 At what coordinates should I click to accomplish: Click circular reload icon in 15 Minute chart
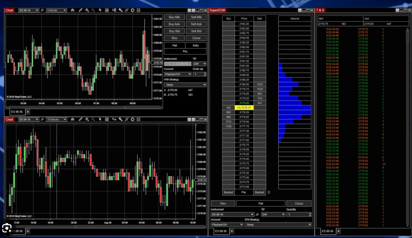click(x=133, y=120)
